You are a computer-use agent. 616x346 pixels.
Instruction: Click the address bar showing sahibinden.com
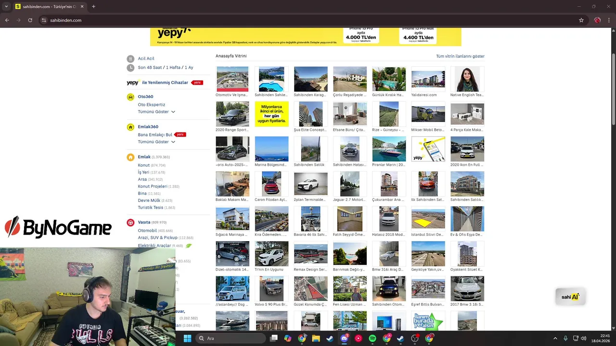(308, 20)
